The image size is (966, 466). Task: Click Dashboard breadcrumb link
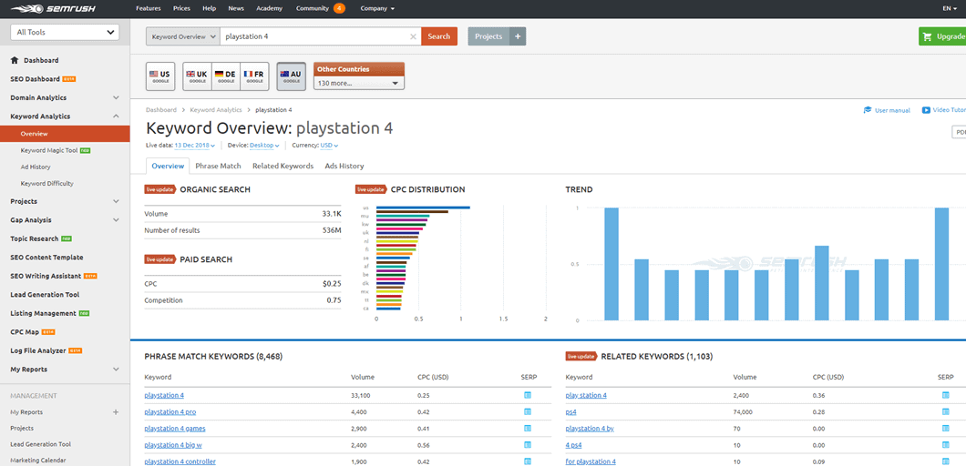click(x=161, y=110)
